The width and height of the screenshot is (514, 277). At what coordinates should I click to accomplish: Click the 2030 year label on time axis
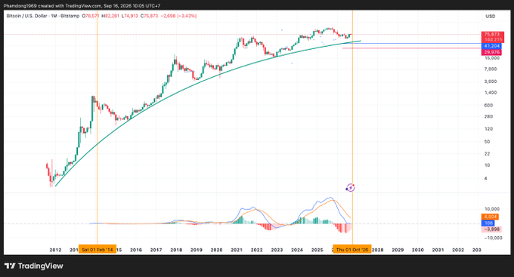(417, 250)
